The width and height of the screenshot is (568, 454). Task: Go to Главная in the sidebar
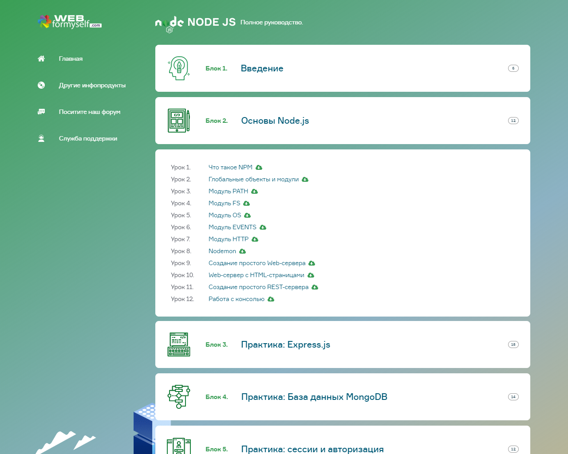[x=71, y=59]
